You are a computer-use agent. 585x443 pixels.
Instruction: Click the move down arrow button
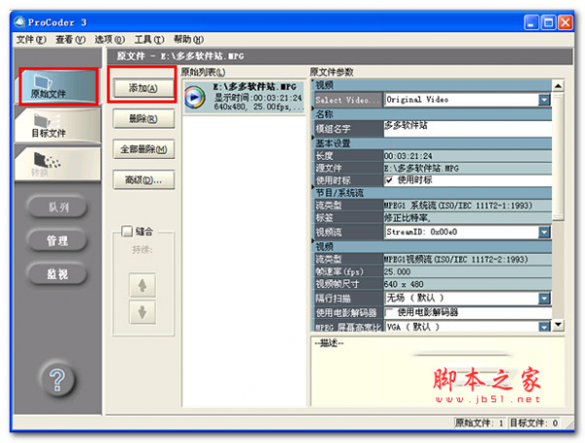(x=142, y=312)
